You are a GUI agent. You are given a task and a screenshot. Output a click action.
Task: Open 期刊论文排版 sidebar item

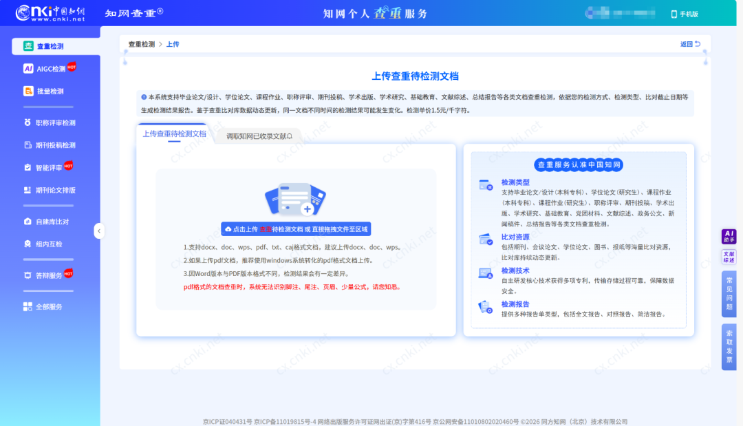point(56,190)
